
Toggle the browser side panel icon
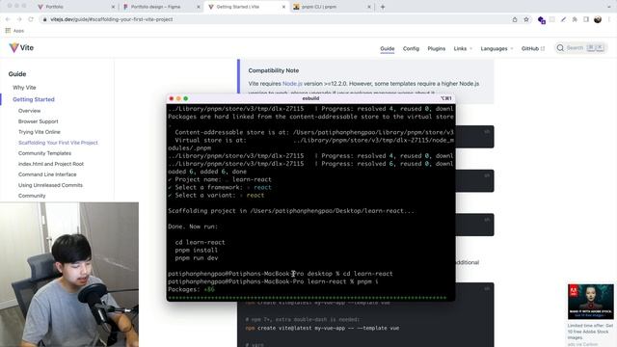586,19
